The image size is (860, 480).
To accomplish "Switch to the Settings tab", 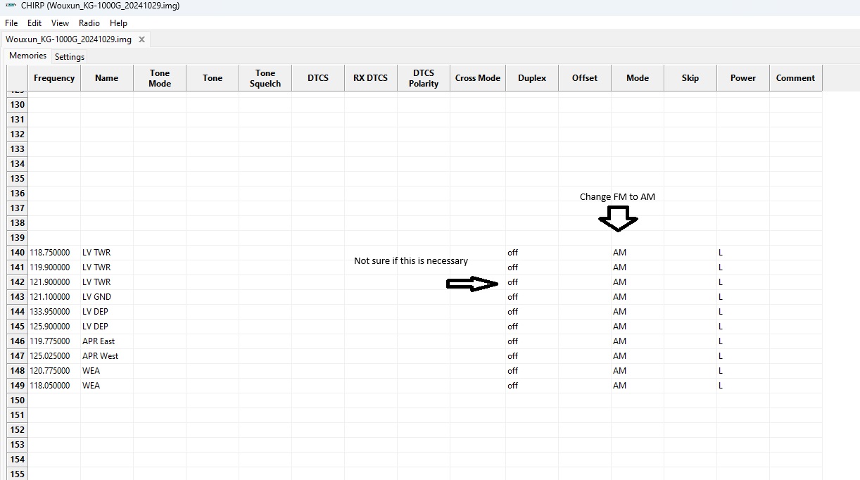I will point(70,57).
